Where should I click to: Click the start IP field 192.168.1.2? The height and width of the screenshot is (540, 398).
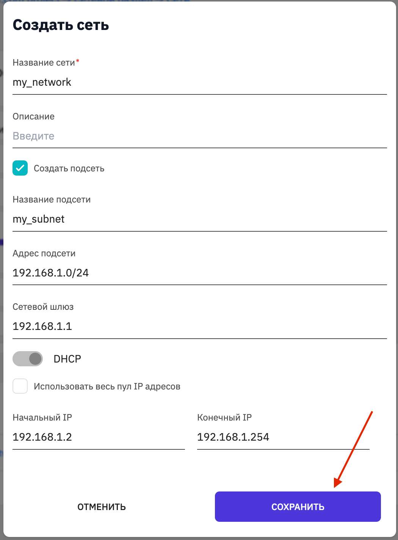pyautogui.click(x=99, y=437)
